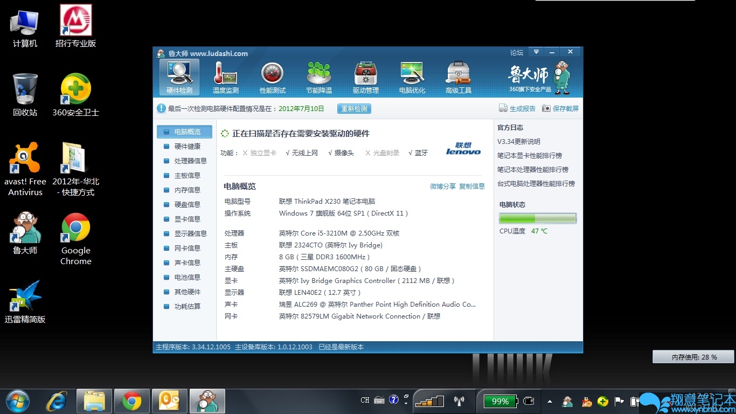Screen dimensions: 736x414
Task: Open the 回收站 recycle bin icon
Action: click(25, 95)
